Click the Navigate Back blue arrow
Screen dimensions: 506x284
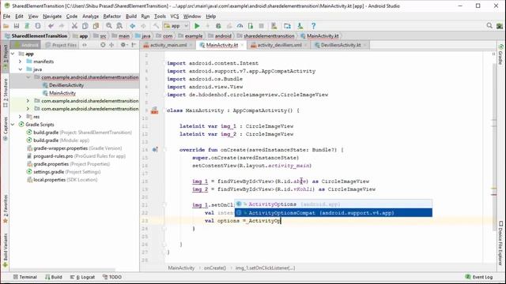[x=133, y=26]
